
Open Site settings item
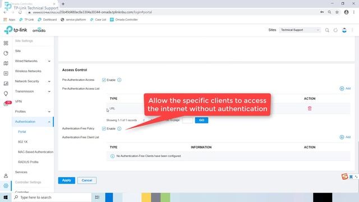18,51
